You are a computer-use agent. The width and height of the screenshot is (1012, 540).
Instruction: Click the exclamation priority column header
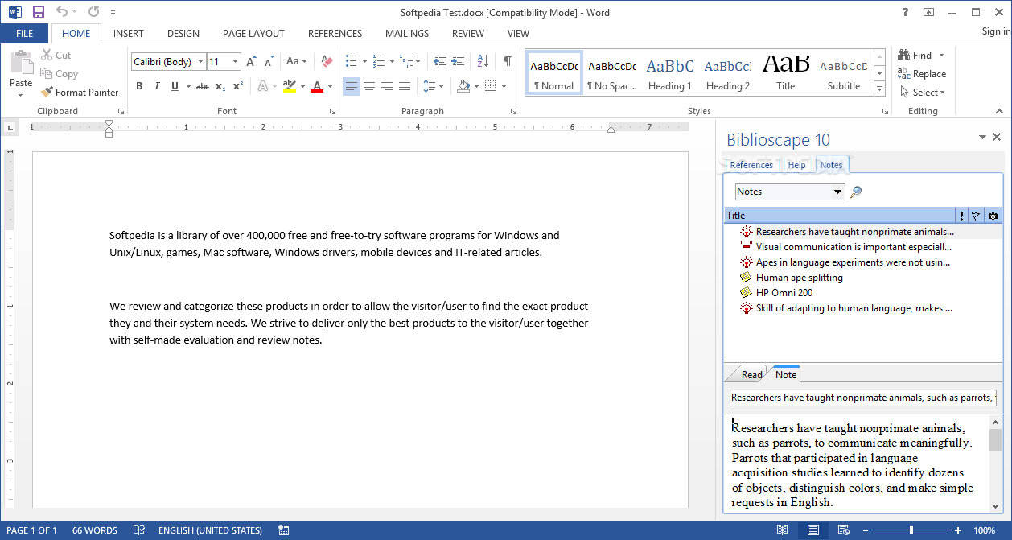coord(961,216)
